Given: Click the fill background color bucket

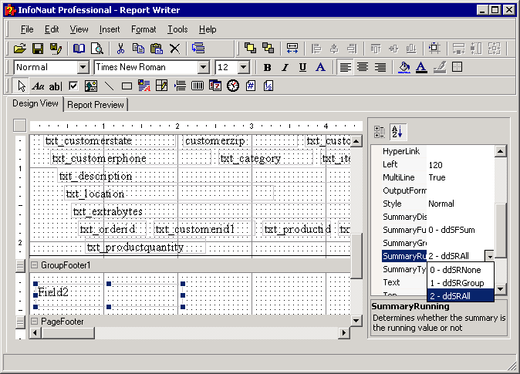Looking at the screenshot, I should pyautogui.click(x=404, y=67).
